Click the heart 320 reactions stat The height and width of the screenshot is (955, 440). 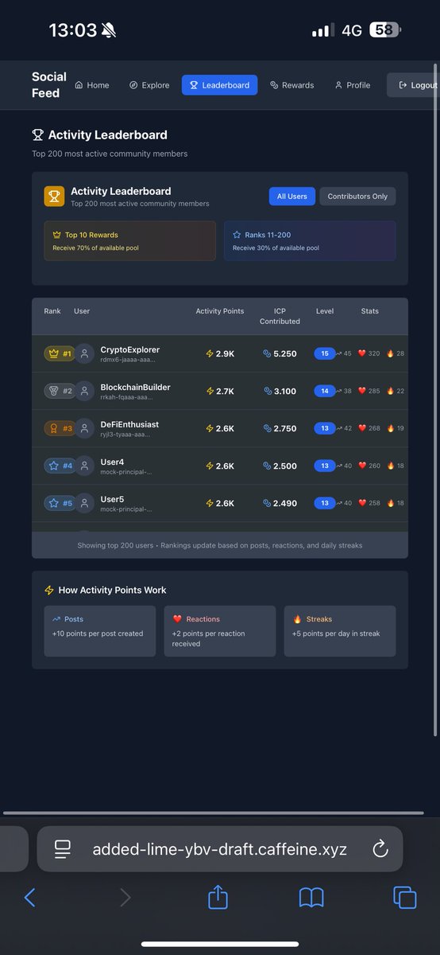369,353
